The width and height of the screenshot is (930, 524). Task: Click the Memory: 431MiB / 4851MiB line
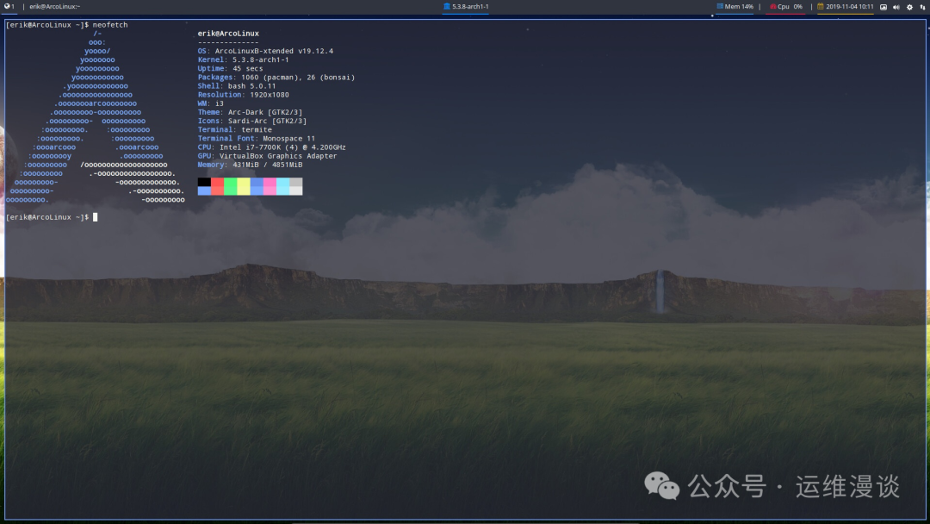coord(250,165)
